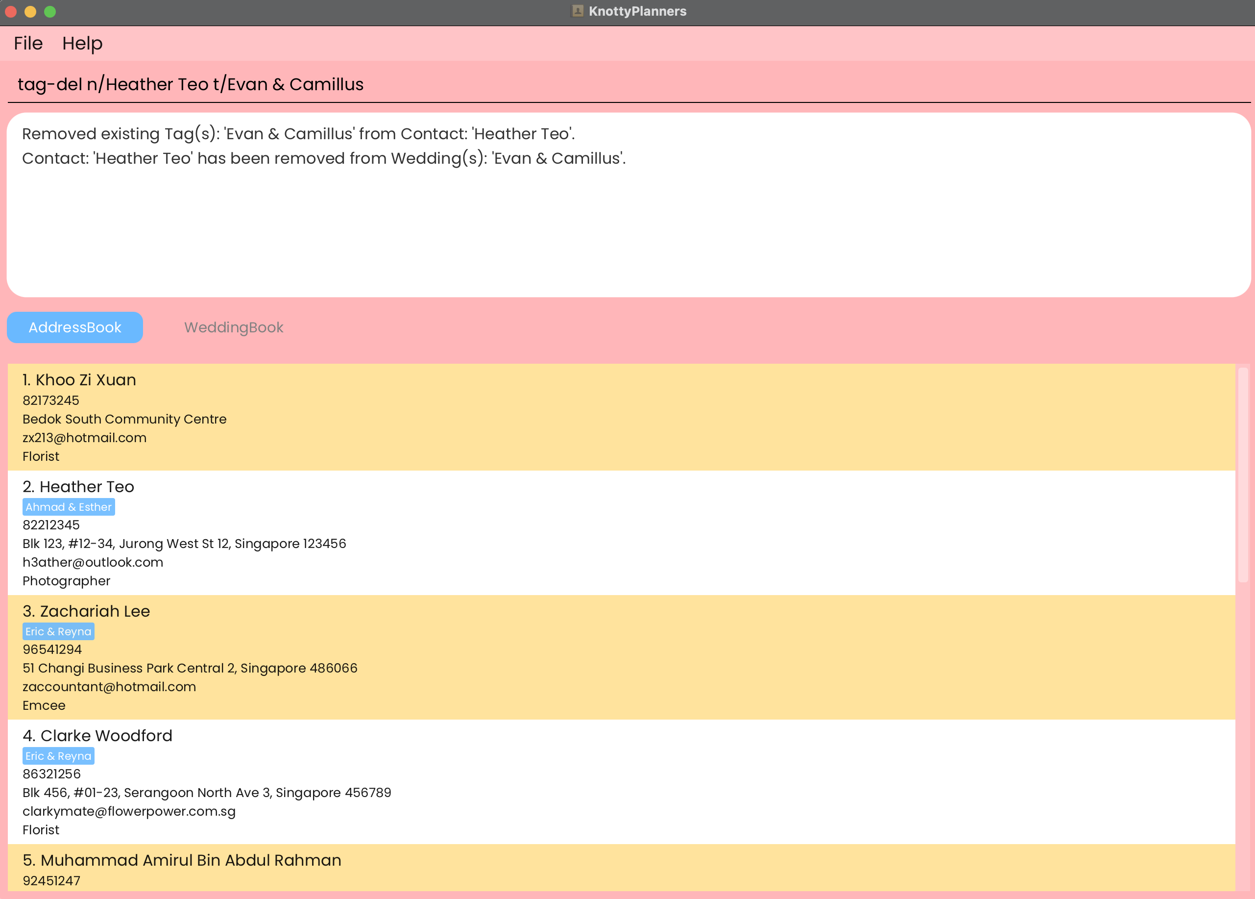Click the red close window button
Screen dimensions: 1255x899
11,12
